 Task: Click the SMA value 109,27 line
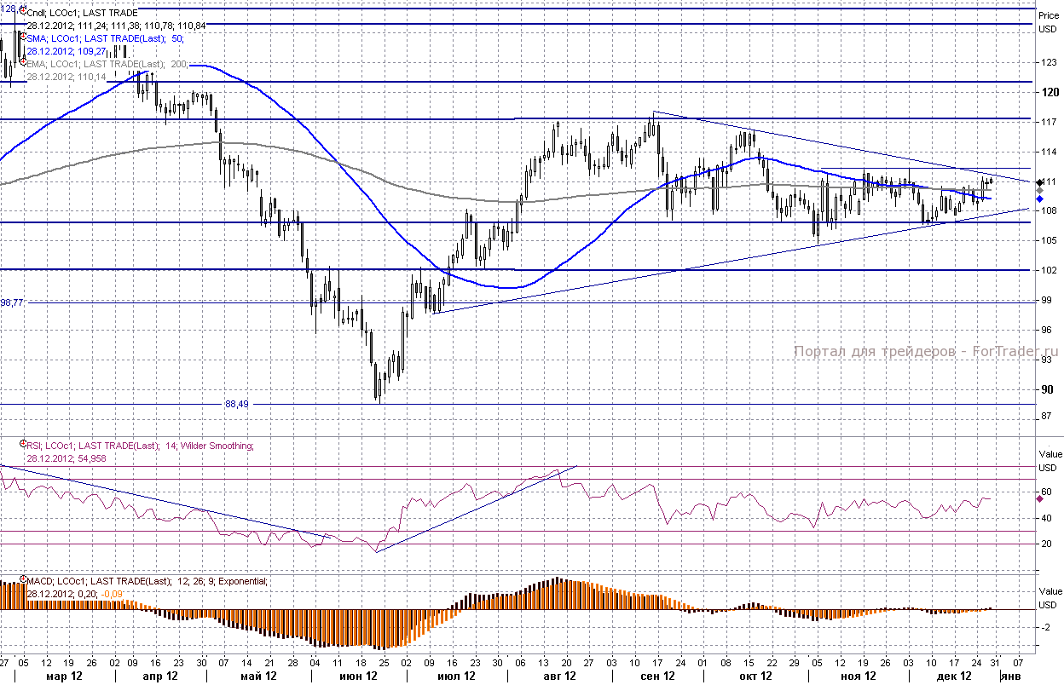pos(66,51)
